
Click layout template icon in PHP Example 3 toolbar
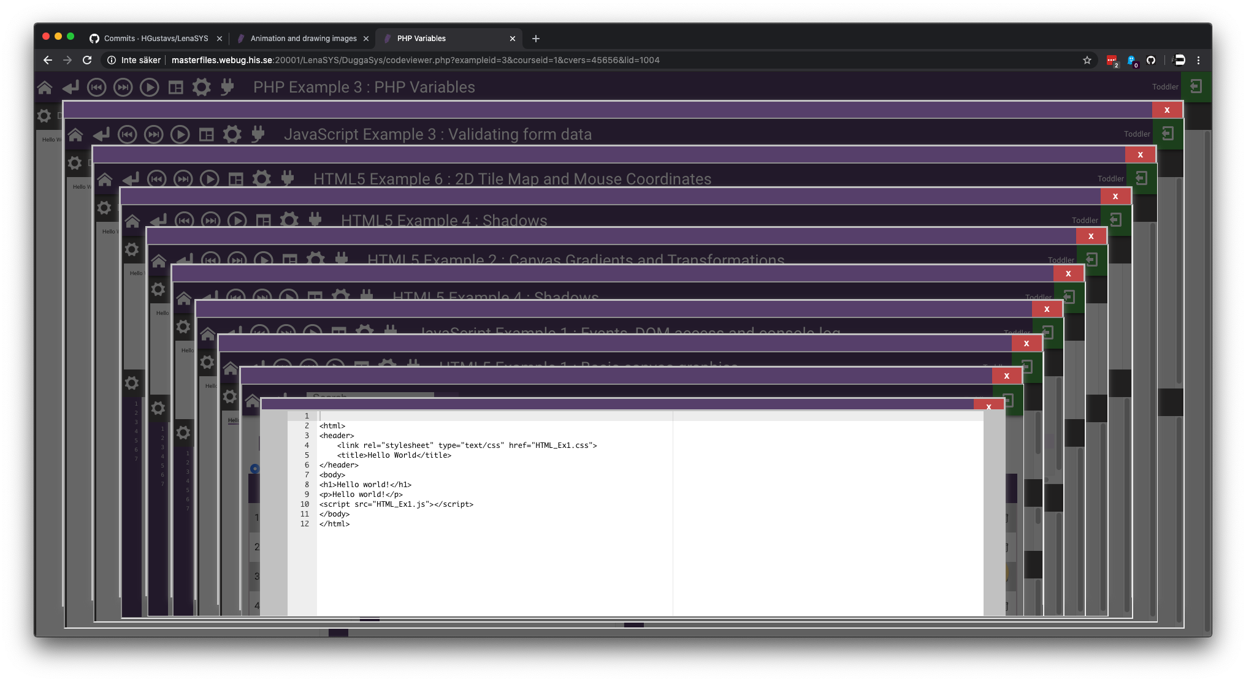point(176,88)
